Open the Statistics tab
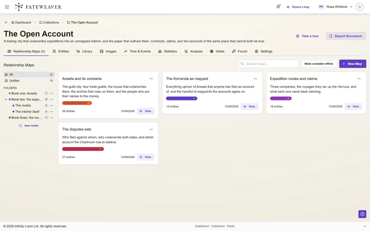Image resolution: width=370 pixels, height=231 pixels. 168,51
